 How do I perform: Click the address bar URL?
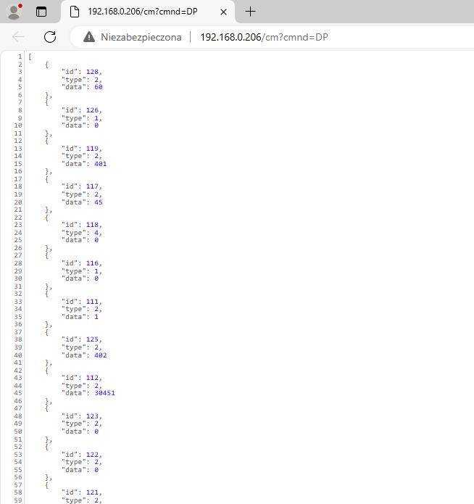264,37
